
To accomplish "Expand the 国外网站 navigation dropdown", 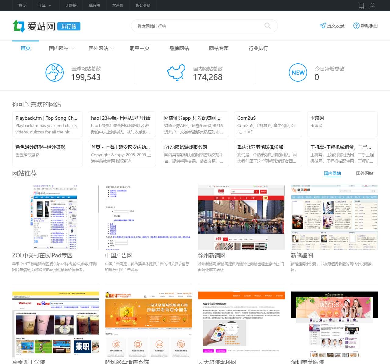I will (101, 48).
